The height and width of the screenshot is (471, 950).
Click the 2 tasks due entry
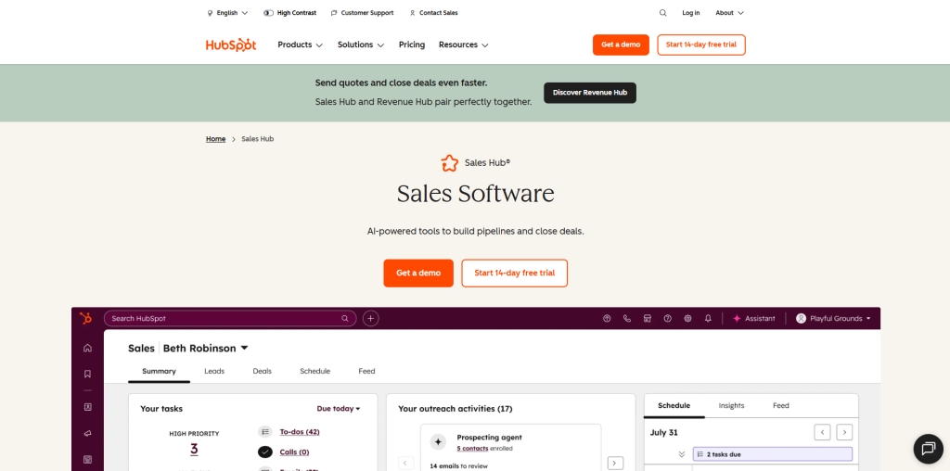point(773,454)
